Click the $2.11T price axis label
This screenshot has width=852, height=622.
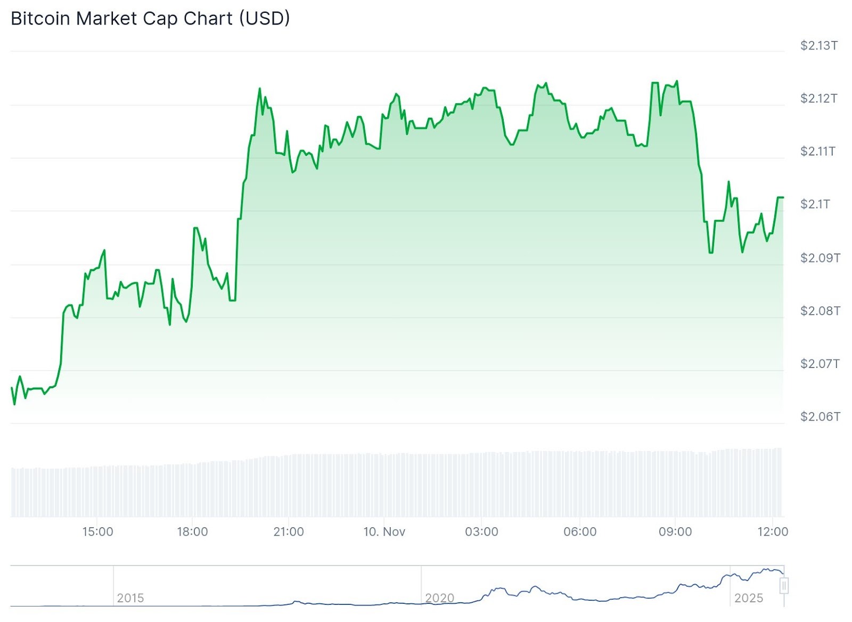click(x=818, y=151)
